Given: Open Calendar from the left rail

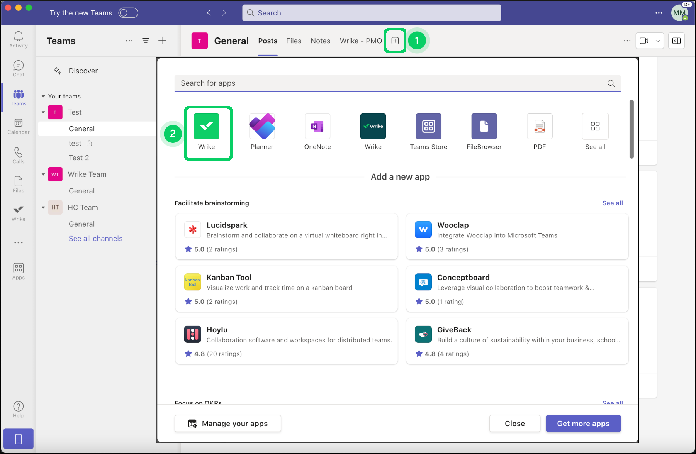Looking at the screenshot, I should pos(18,127).
